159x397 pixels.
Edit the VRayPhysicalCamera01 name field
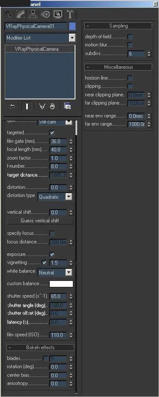coord(36,26)
